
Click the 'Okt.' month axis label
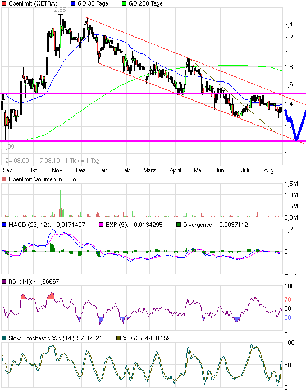34,171
